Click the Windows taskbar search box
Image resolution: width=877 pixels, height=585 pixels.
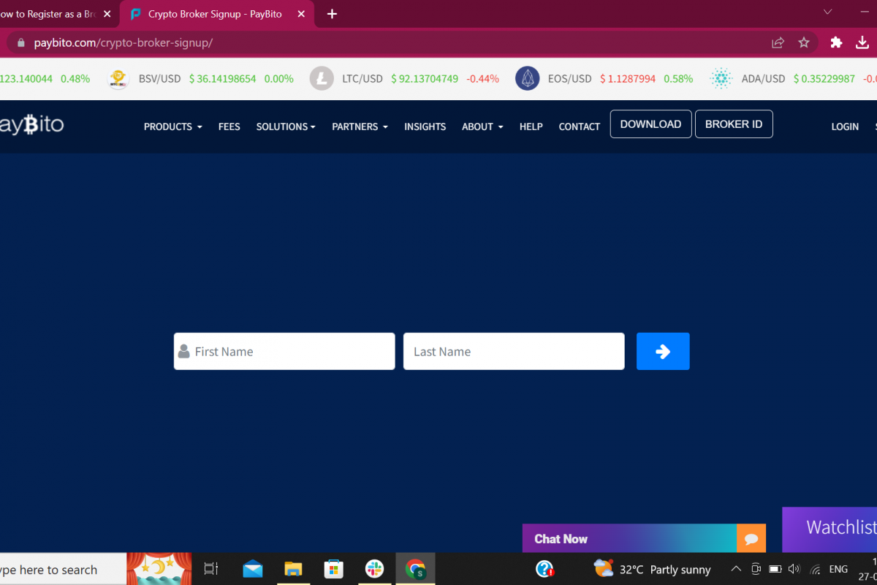click(x=63, y=570)
